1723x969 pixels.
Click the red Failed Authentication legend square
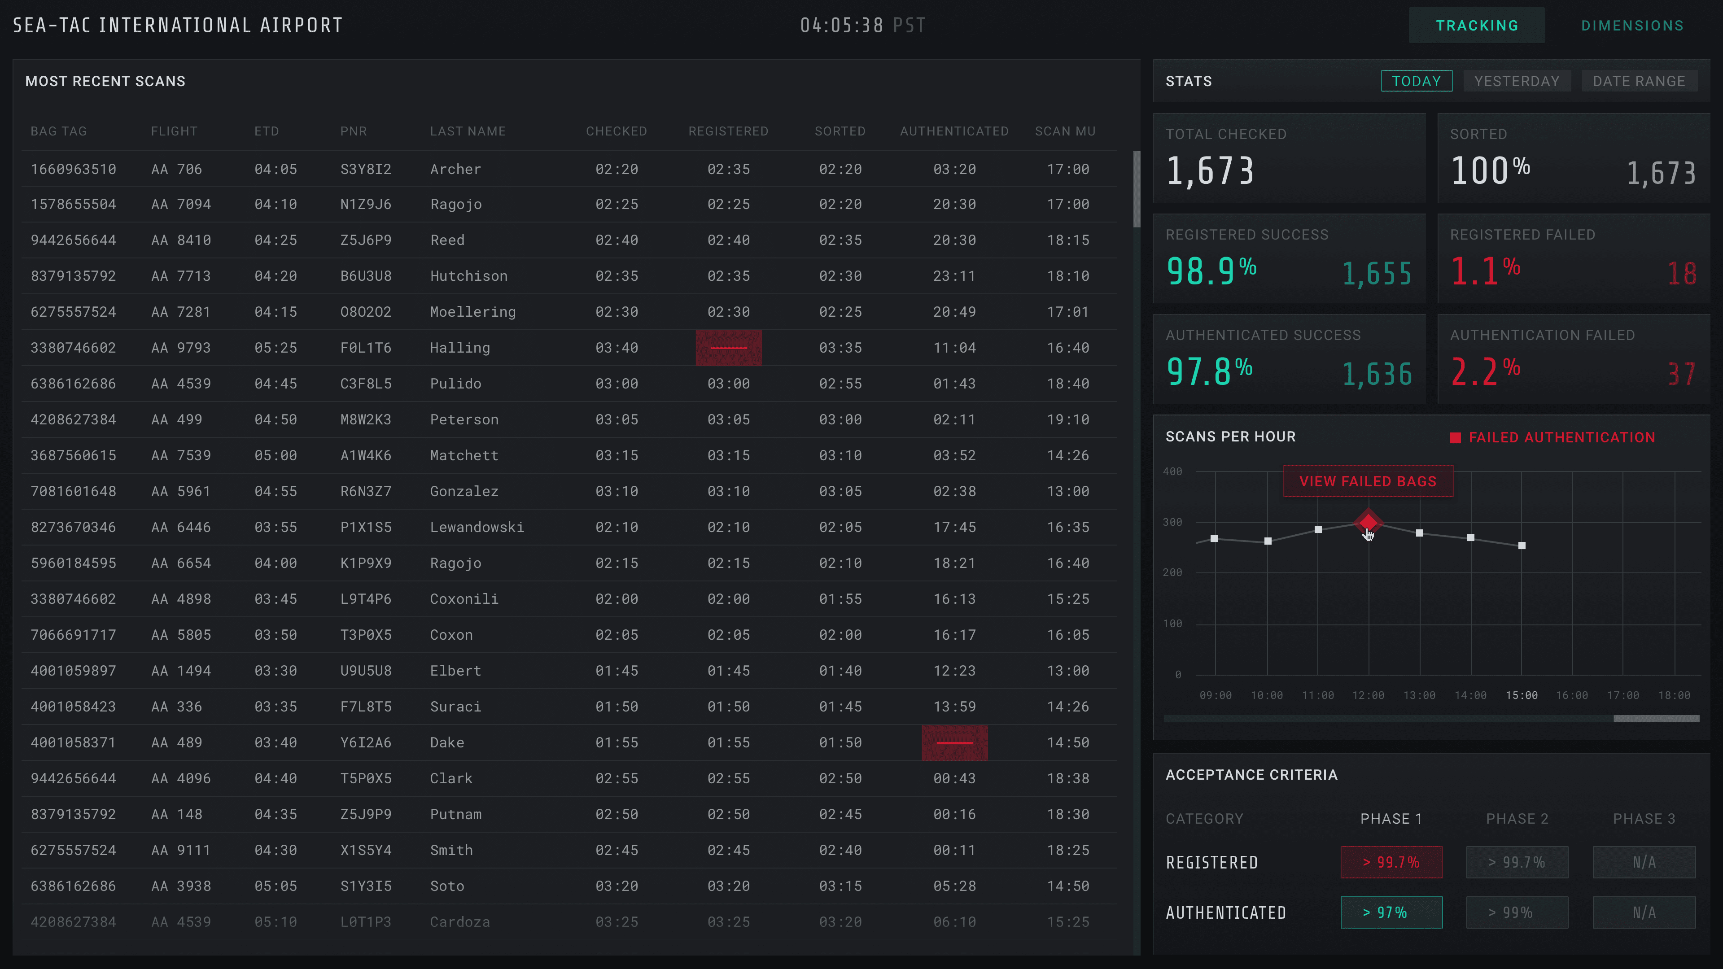pyautogui.click(x=1455, y=438)
